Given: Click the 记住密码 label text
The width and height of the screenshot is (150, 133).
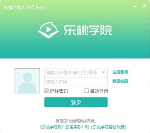Looking at the screenshot, I should [59, 91].
